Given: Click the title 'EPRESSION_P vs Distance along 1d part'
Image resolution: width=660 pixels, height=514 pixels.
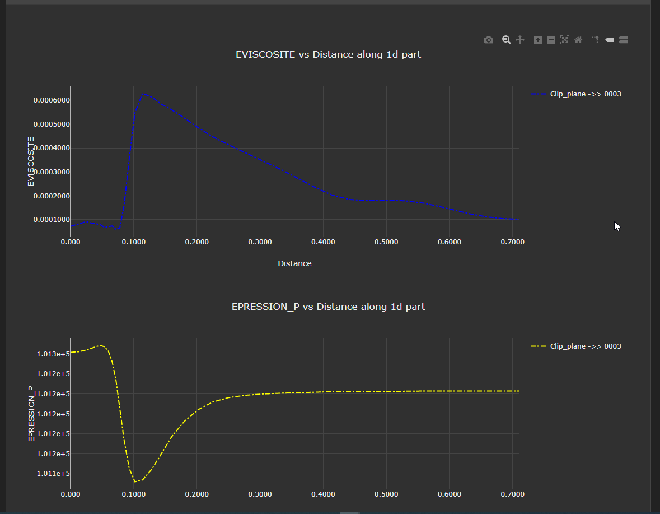Looking at the screenshot, I should pos(328,307).
